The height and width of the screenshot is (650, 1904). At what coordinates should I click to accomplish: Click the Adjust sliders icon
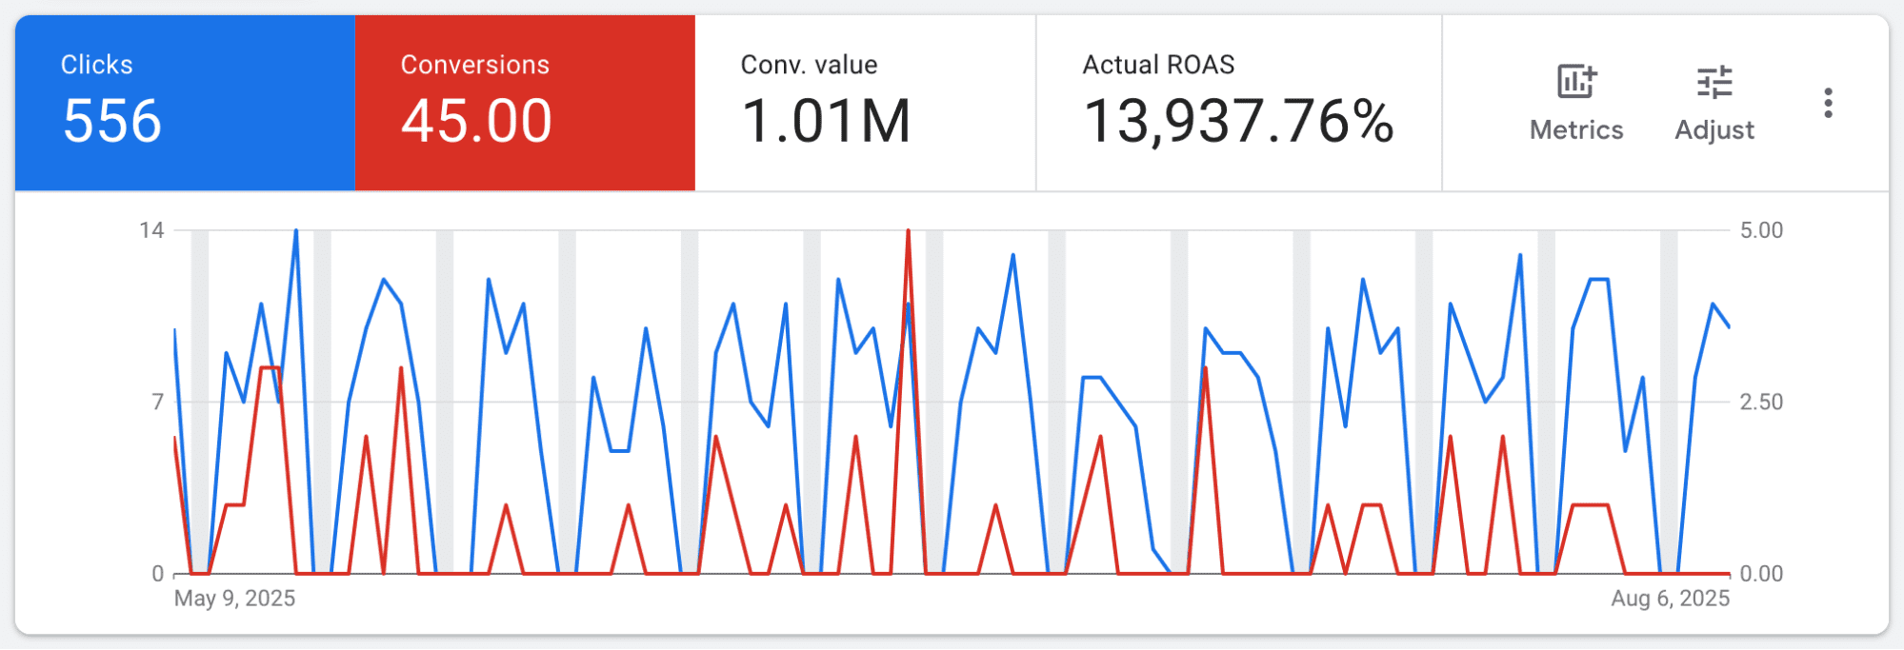(1714, 82)
